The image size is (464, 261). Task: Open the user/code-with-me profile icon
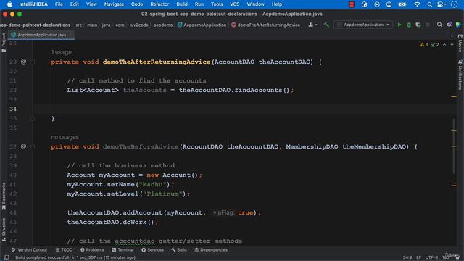click(312, 25)
